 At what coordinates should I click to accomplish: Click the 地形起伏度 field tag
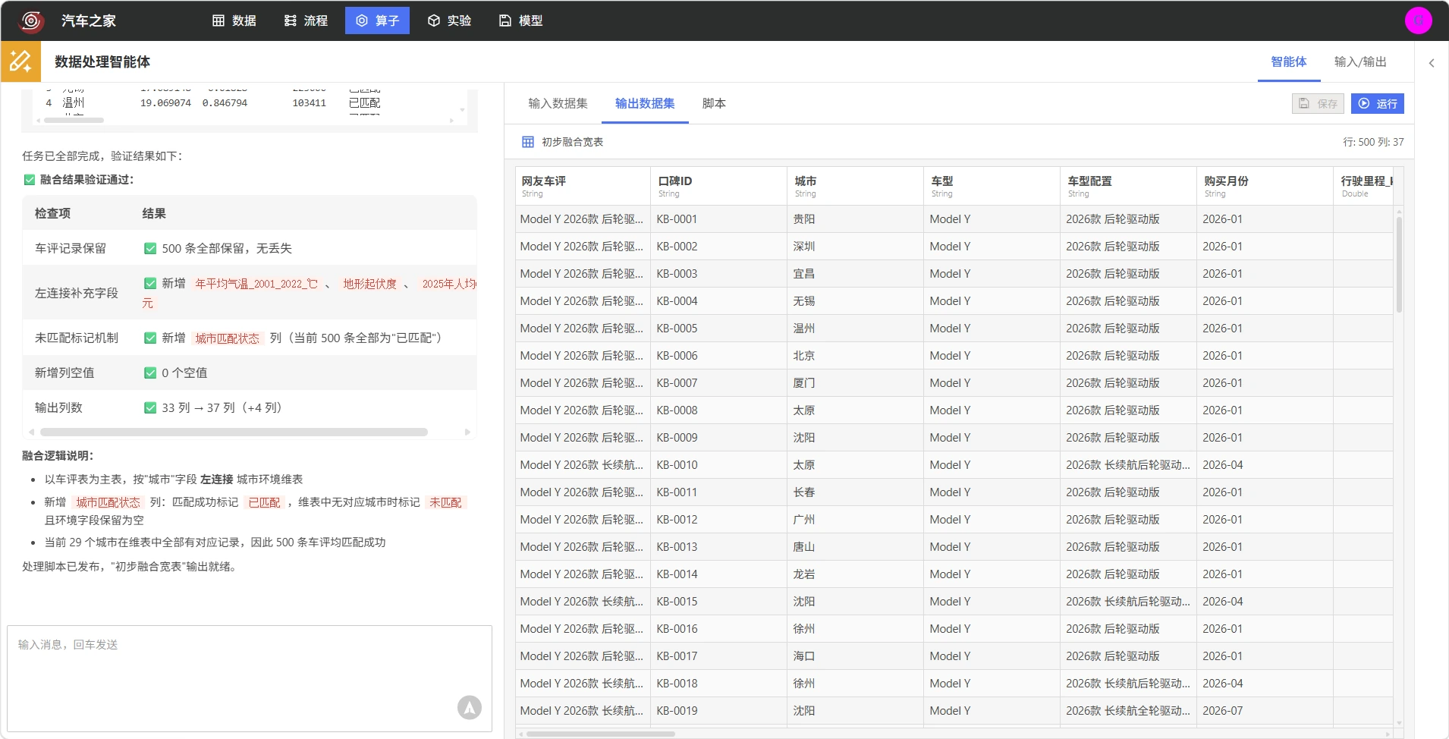tap(369, 284)
